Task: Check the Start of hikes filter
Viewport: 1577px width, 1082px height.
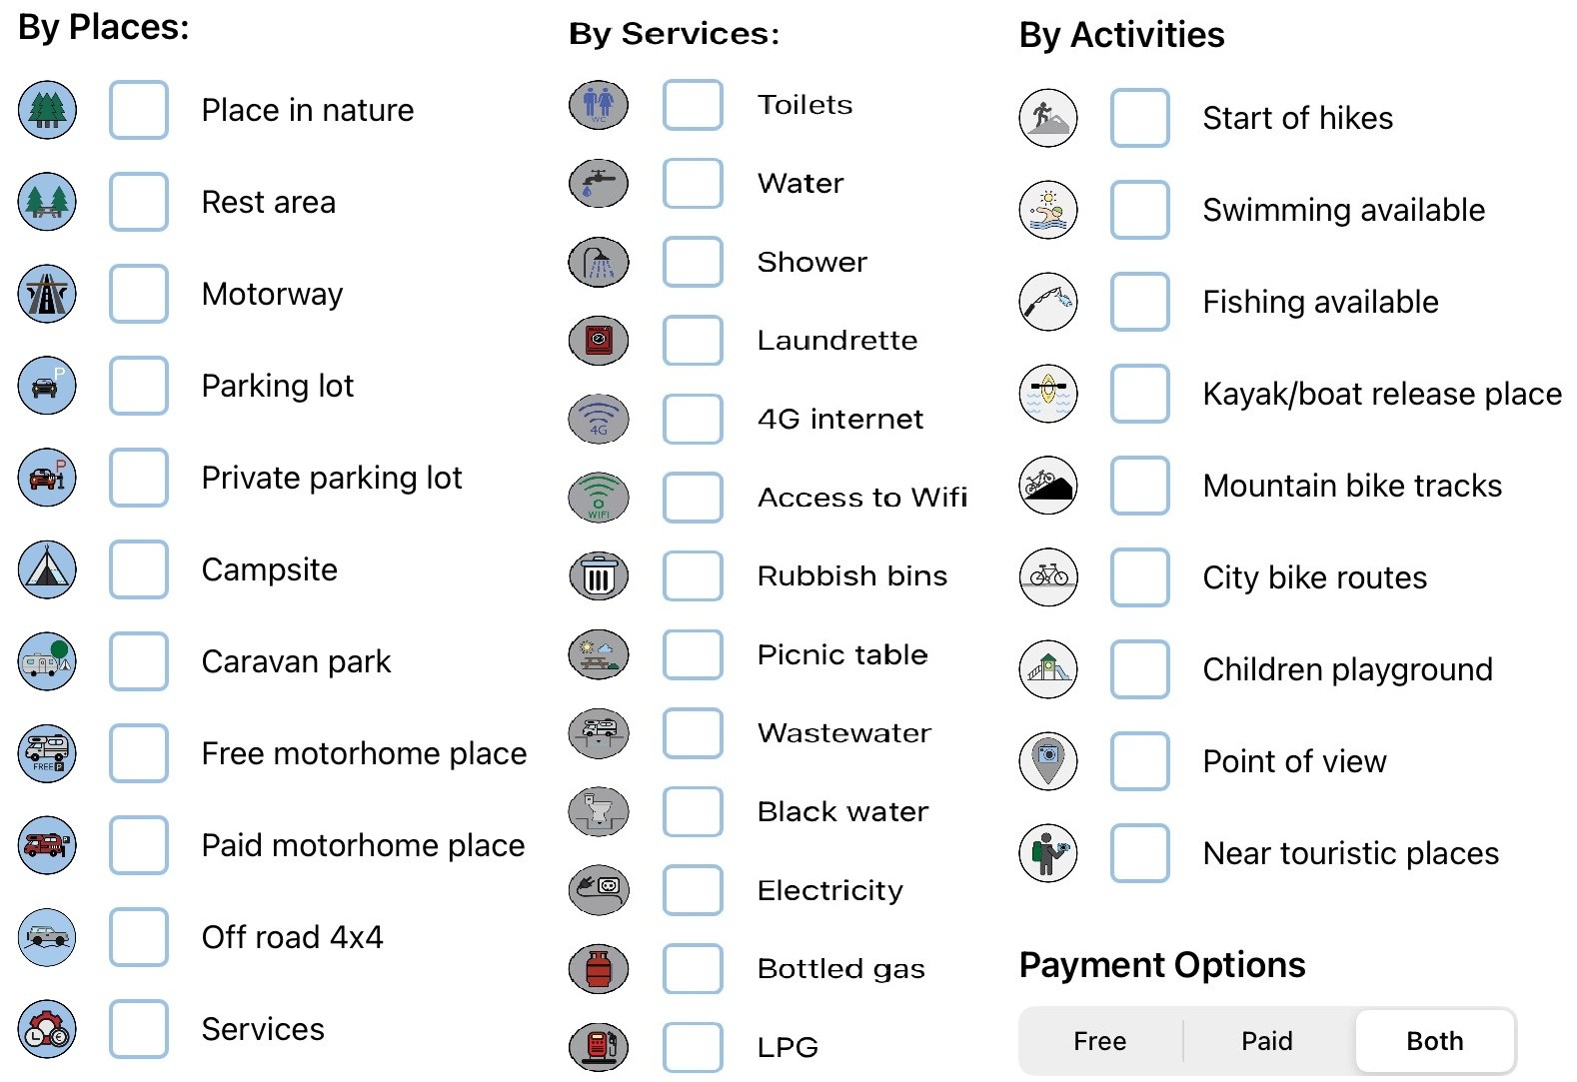Action: pos(1139,118)
